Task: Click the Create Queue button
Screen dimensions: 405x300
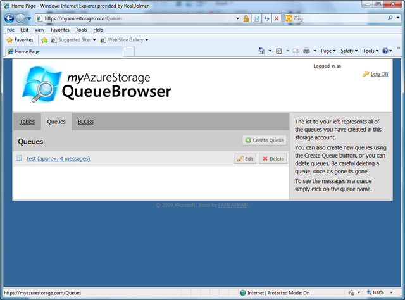Action: click(265, 141)
